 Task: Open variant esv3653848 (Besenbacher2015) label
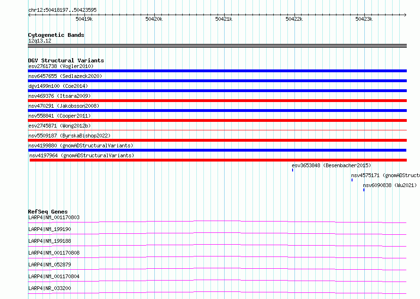click(331, 165)
